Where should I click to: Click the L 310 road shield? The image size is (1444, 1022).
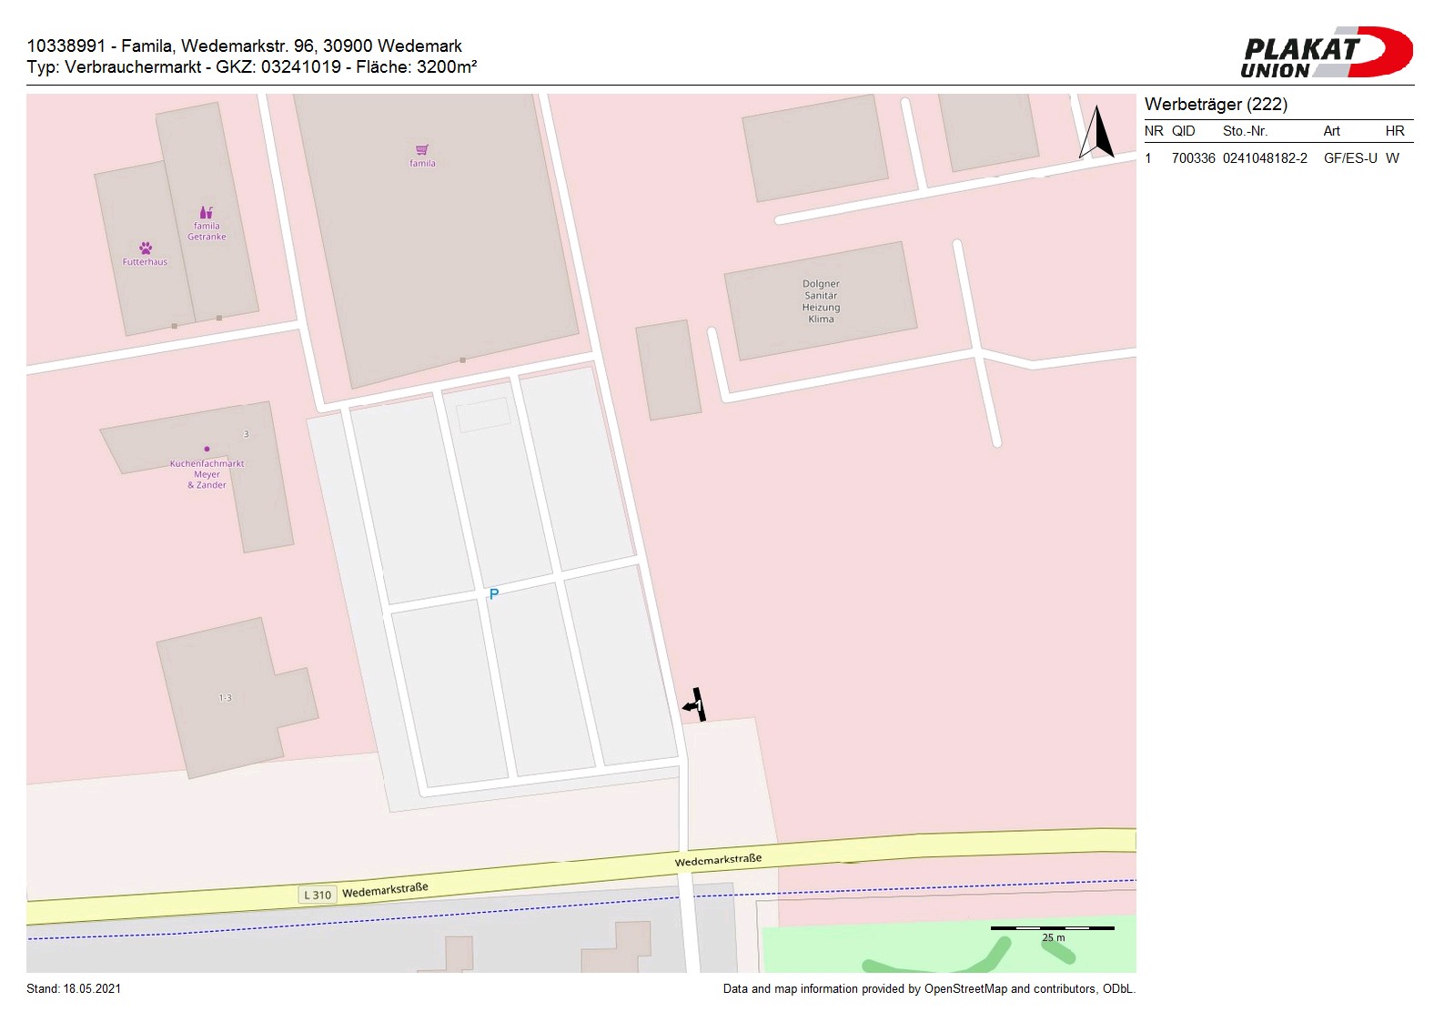pyautogui.click(x=318, y=895)
